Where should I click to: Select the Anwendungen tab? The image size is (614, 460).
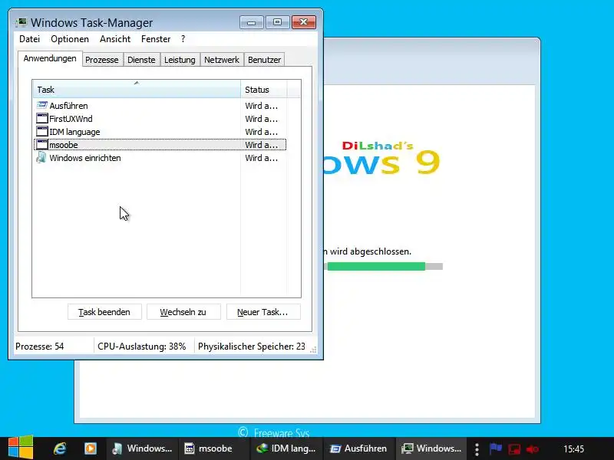pos(50,59)
